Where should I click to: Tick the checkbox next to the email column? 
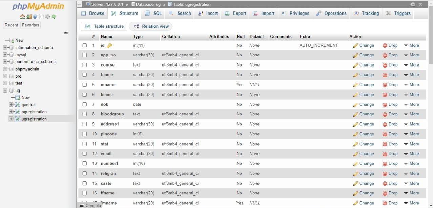tap(85, 154)
